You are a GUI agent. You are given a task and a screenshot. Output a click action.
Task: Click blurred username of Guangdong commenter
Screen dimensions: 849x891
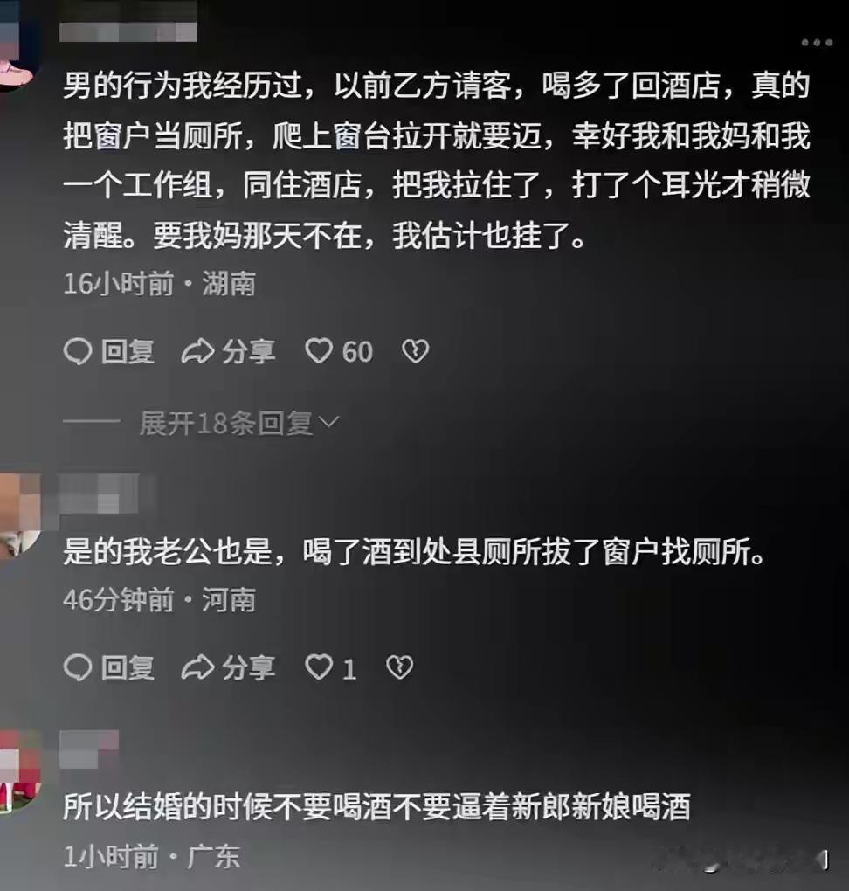[89, 749]
